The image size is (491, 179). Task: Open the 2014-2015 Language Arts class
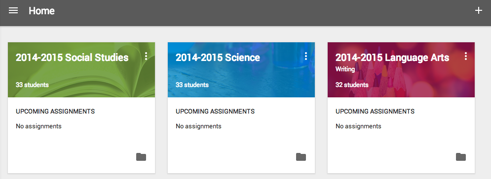[392, 58]
